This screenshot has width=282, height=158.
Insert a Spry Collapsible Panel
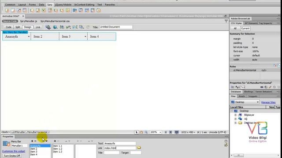tap(93, 11)
